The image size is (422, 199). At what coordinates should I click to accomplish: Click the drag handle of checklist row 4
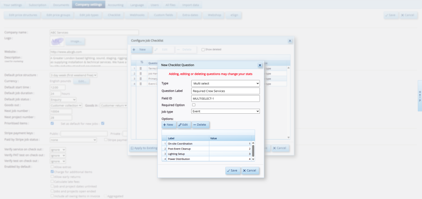[141, 84]
